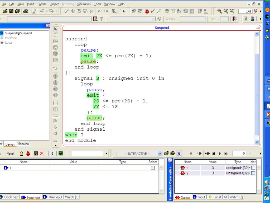Select the Suspend@Suspend tree root
This screenshot has height=203, width=270.
click(18, 33)
